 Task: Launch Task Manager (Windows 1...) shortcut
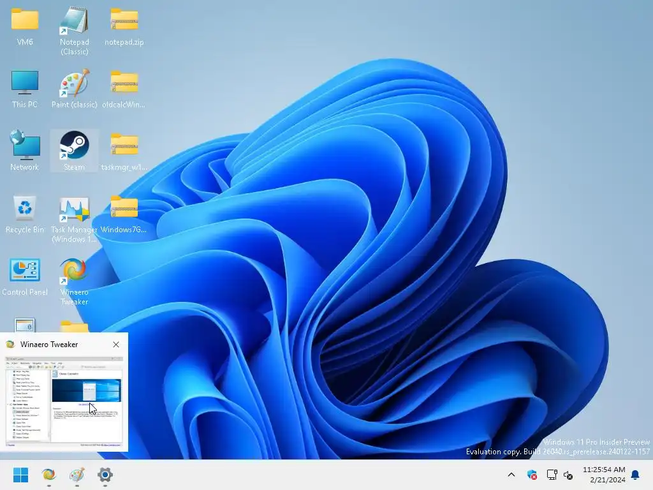coord(74,219)
